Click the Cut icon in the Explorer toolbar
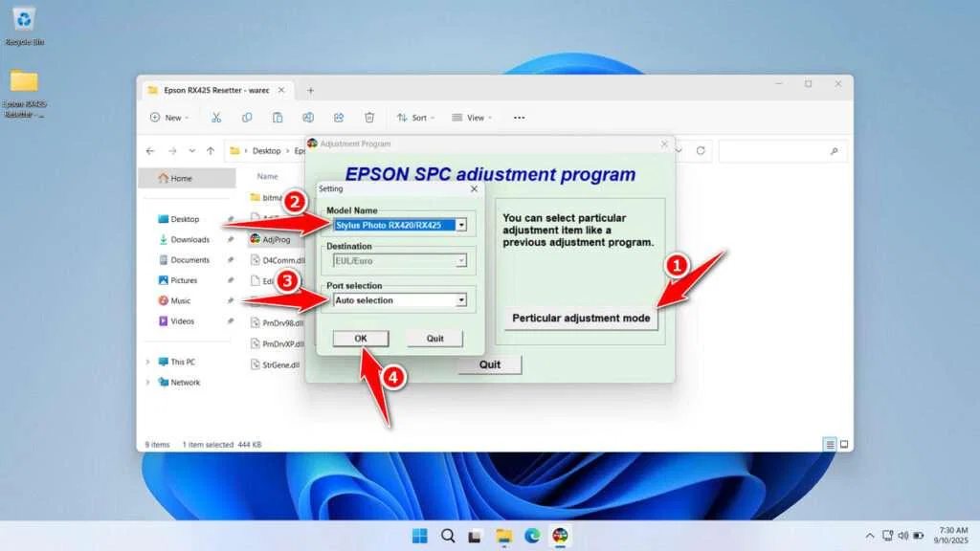The height and width of the screenshot is (551, 980). [215, 117]
